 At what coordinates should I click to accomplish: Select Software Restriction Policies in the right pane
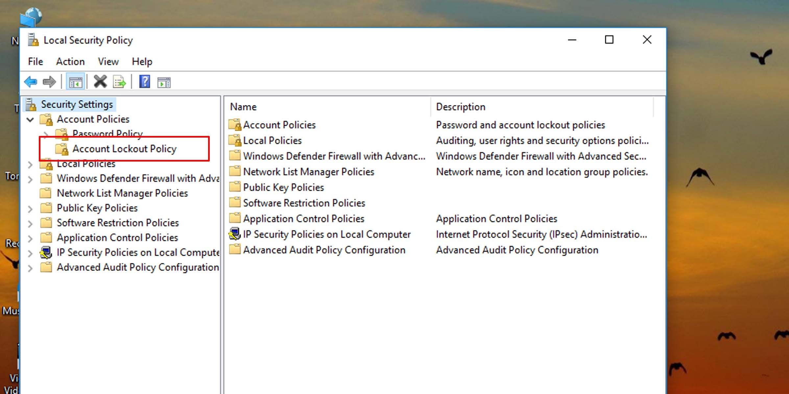304,203
